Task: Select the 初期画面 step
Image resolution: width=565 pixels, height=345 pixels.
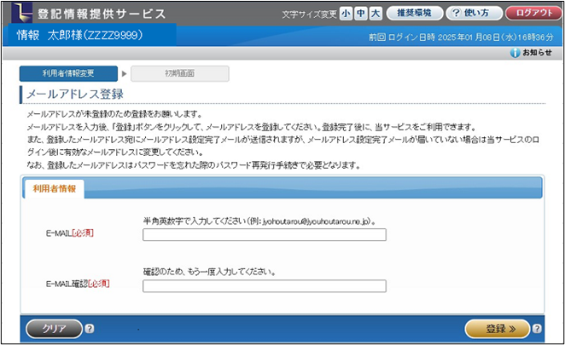Action: pyautogui.click(x=180, y=73)
